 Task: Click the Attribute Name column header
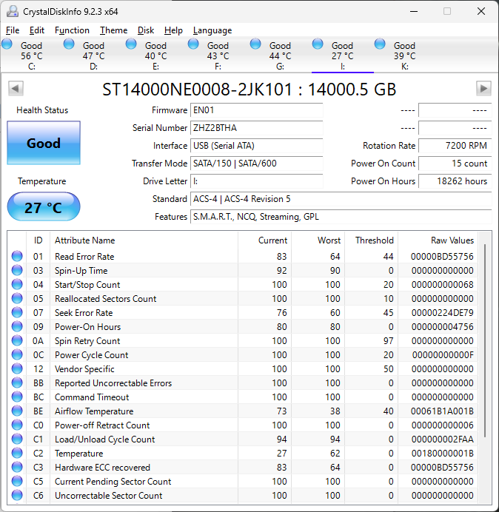(144, 240)
